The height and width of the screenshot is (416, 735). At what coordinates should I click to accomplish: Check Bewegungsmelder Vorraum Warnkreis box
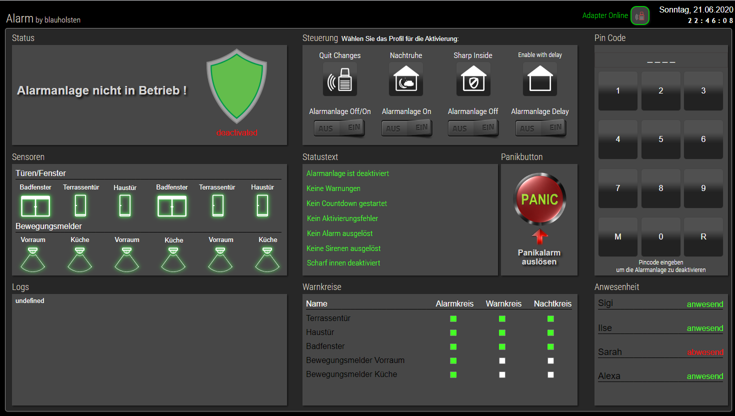[502, 360]
